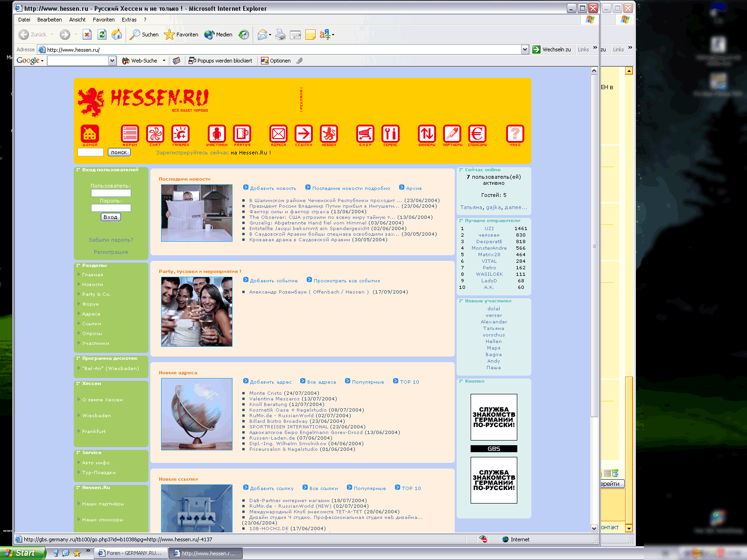The height and width of the screenshot is (560, 747).
Task: Open the ? help menu
Action: click(145, 20)
